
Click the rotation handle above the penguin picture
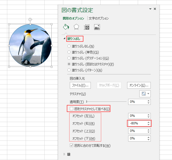[30, 20]
